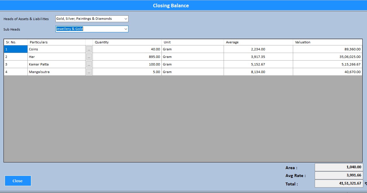This screenshot has height=193, width=367.
Task: Click the Area value field 1,040.00
Action: [339, 167]
